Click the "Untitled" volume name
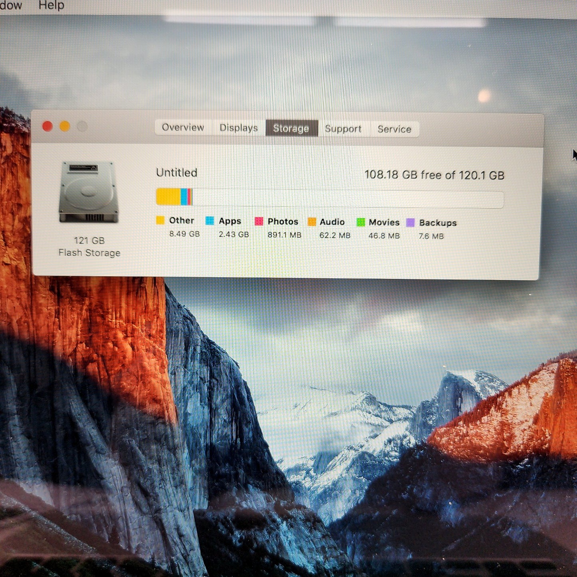 pyautogui.click(x=176, y=173)
